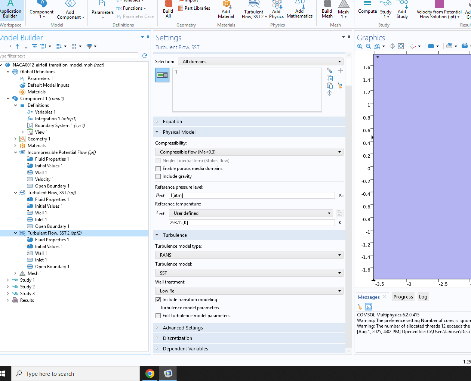Click the Zoom In icon in Graphics
This screenshot has height=381, width=471.
tap(360, 46)
